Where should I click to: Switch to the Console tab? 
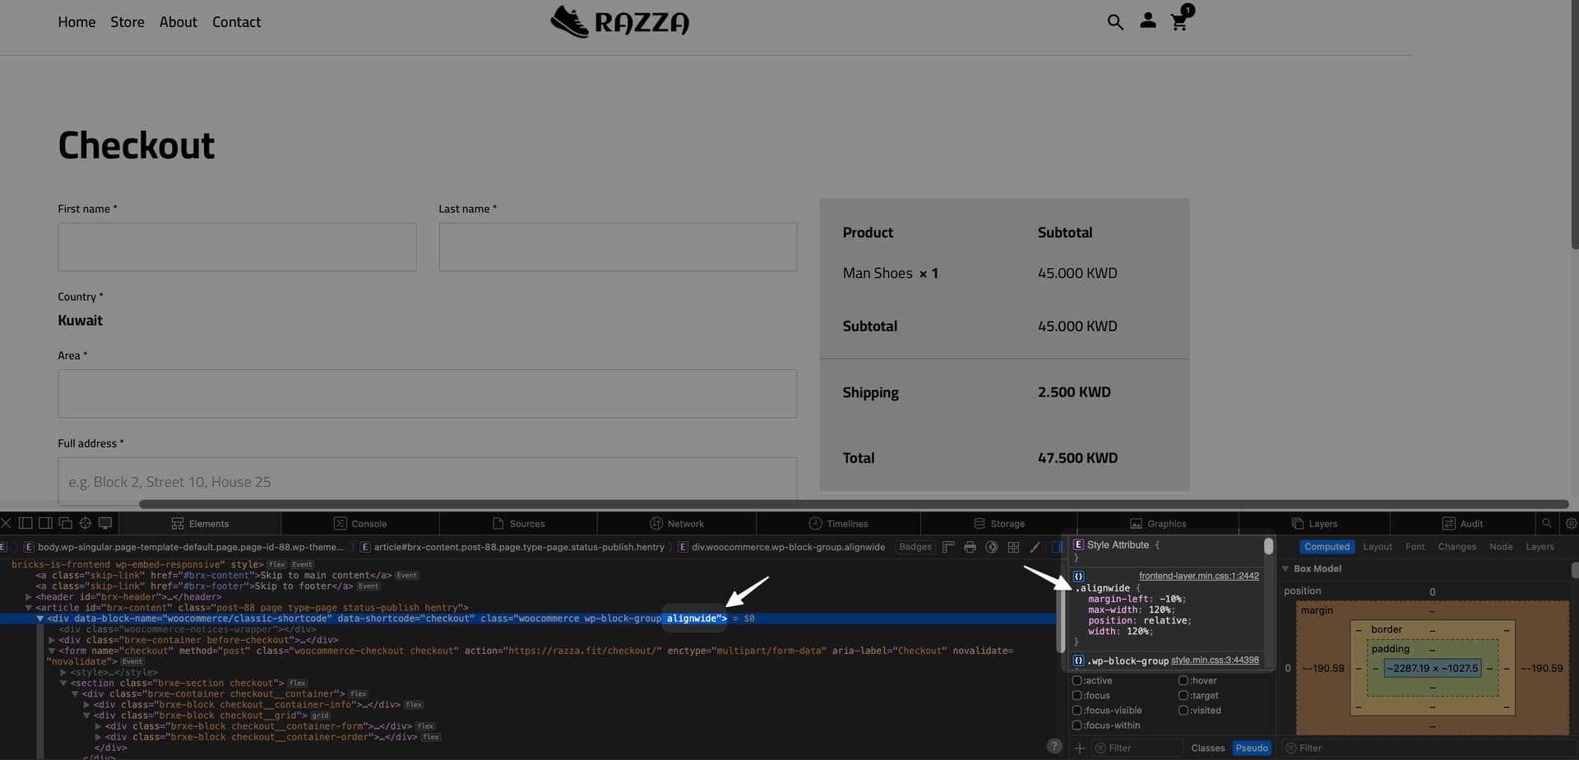[360, 524]
